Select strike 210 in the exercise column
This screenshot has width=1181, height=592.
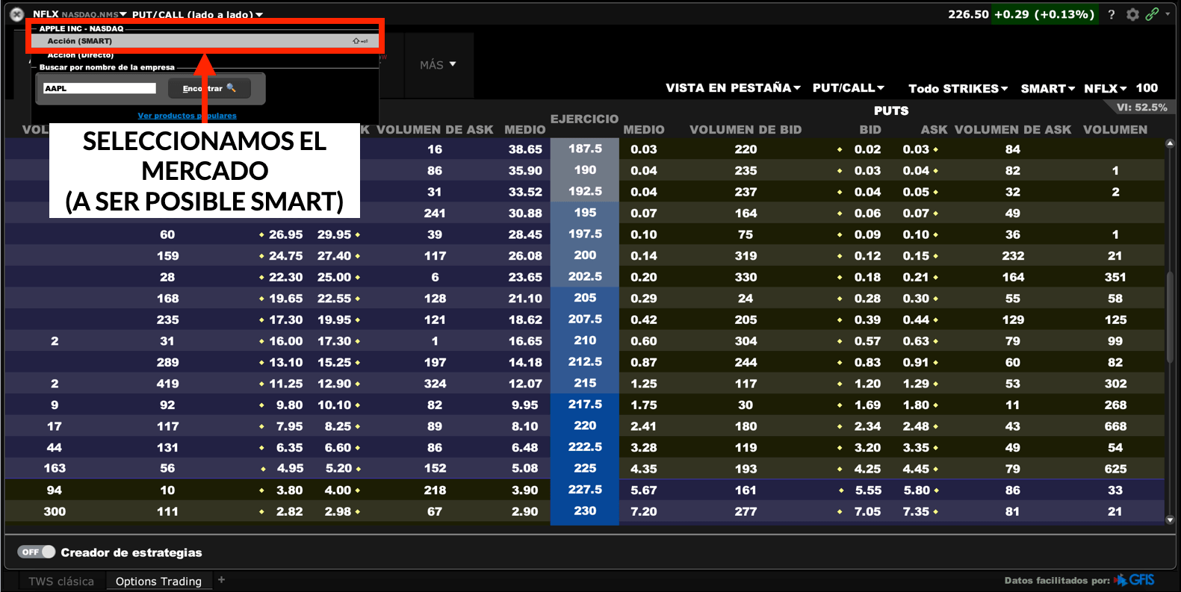pos(585,340)
